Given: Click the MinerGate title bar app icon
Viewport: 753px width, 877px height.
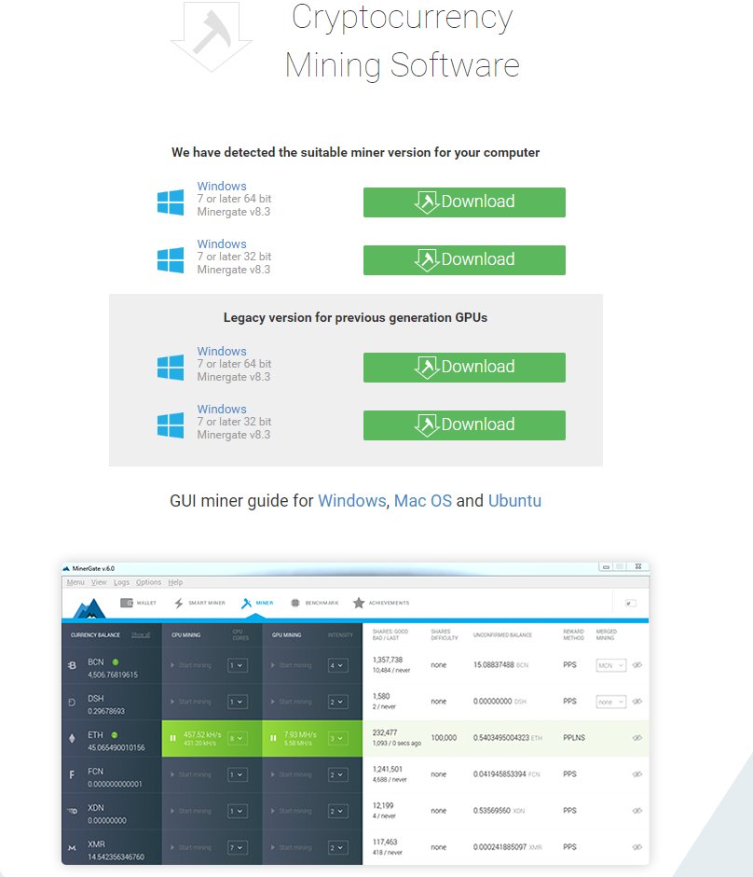Looking at the screenshot, I should point(66,568).
